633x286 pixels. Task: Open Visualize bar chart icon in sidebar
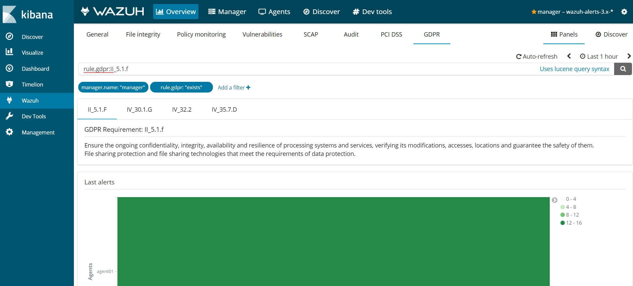click(9, 52)
